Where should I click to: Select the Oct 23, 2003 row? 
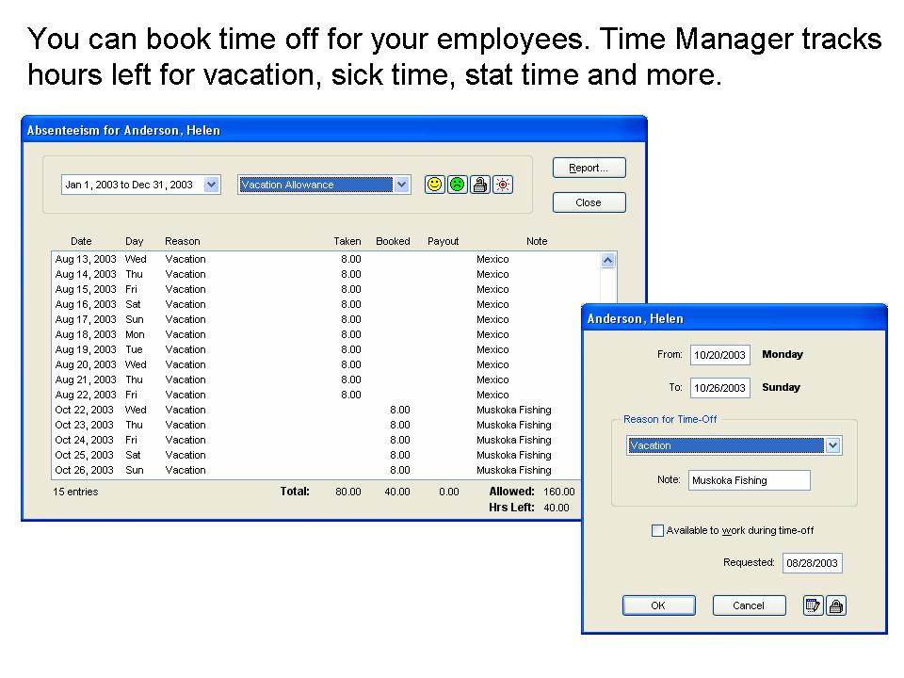coord(316,425)
